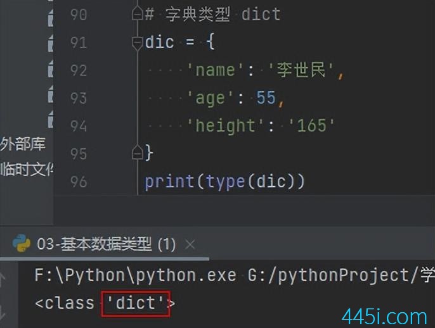Screen dimensions: 435x328
Task: Click the value 55 on line 93
Action: click(266, 98)
